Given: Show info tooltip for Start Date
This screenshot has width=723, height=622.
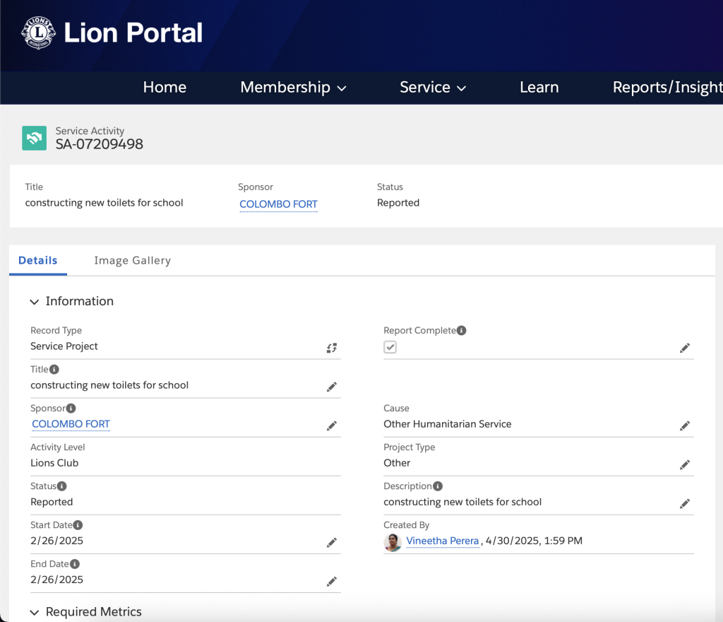Looking at the screenshot, I should point(78,525).
